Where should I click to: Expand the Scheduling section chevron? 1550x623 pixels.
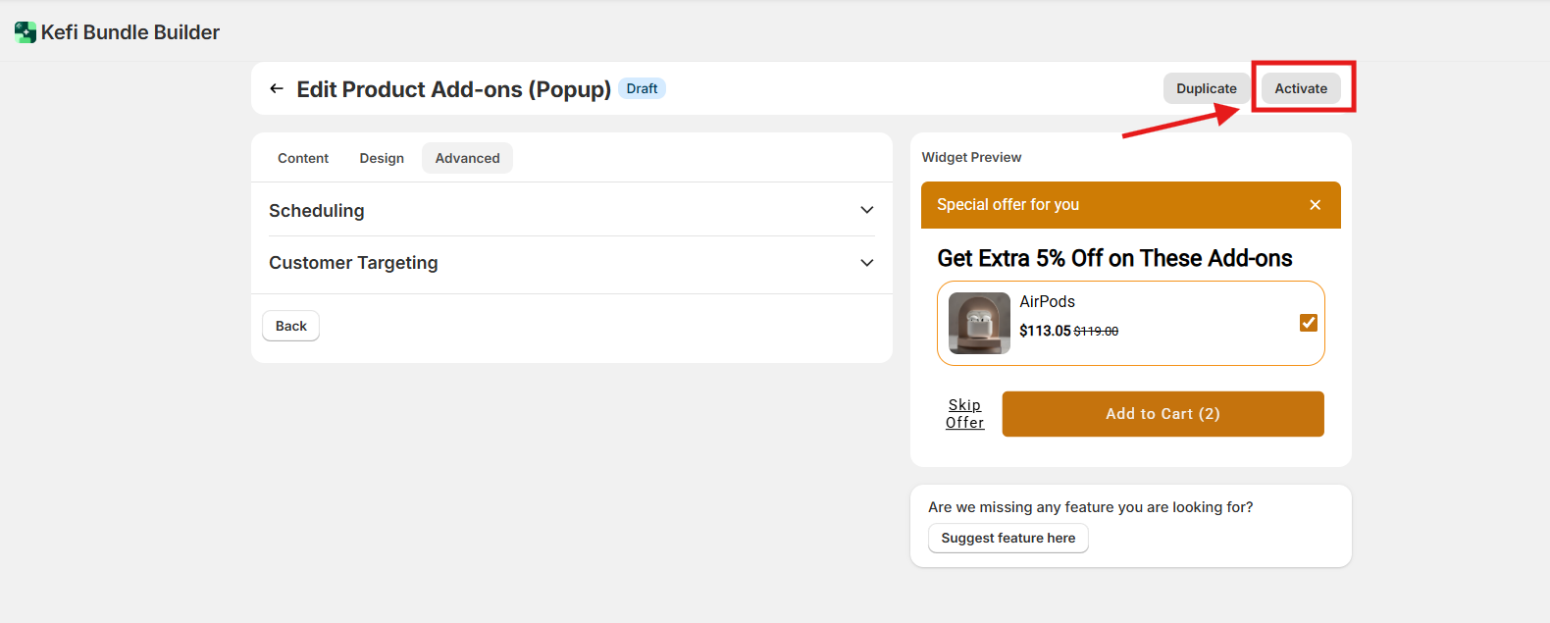tap(866, 210)
